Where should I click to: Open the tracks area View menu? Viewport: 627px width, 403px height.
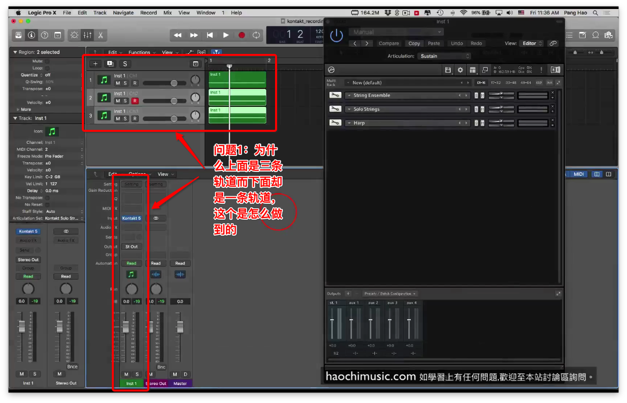click(x=169, y=52)
